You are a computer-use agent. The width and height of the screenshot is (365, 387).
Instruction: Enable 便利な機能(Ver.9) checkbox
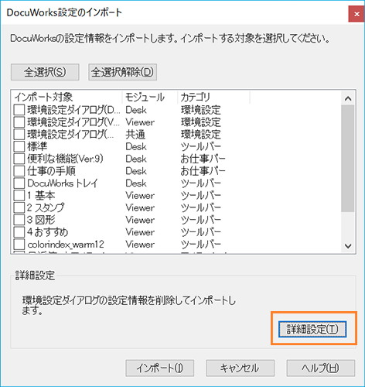tap(19, 159)
